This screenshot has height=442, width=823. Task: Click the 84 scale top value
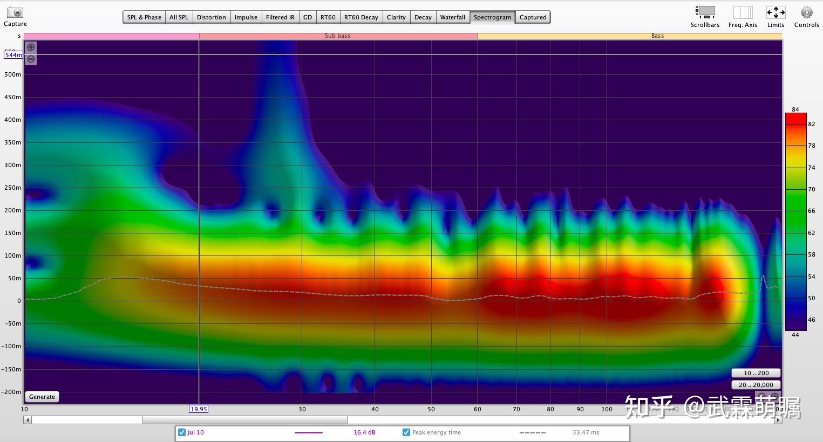[795, 109]
